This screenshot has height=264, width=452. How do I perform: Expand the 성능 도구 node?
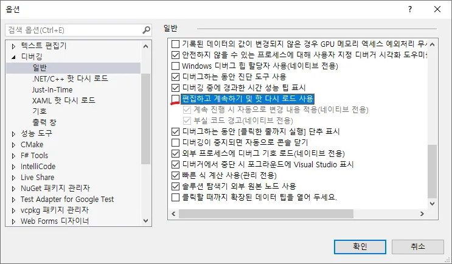(x=14, y=133)
